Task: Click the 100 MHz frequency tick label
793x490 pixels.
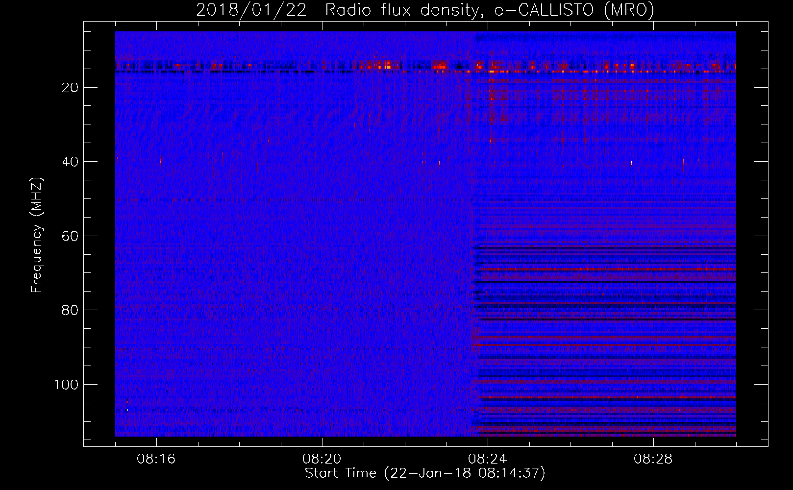Action: click(x=66, y=385)
